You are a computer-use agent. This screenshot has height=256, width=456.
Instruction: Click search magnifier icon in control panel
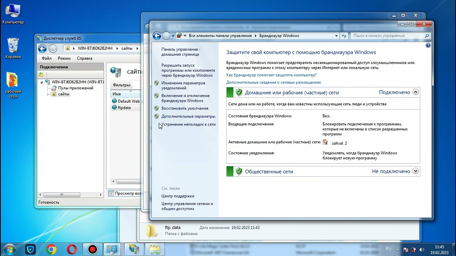click(x=427, y=36)
